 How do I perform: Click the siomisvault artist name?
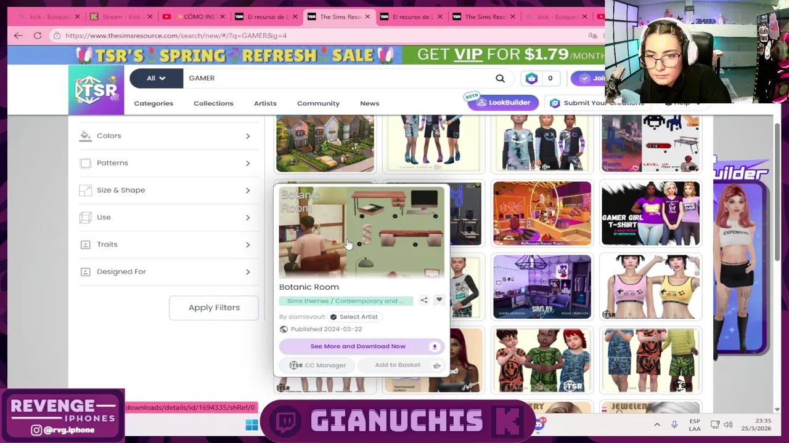coord(306,317)
